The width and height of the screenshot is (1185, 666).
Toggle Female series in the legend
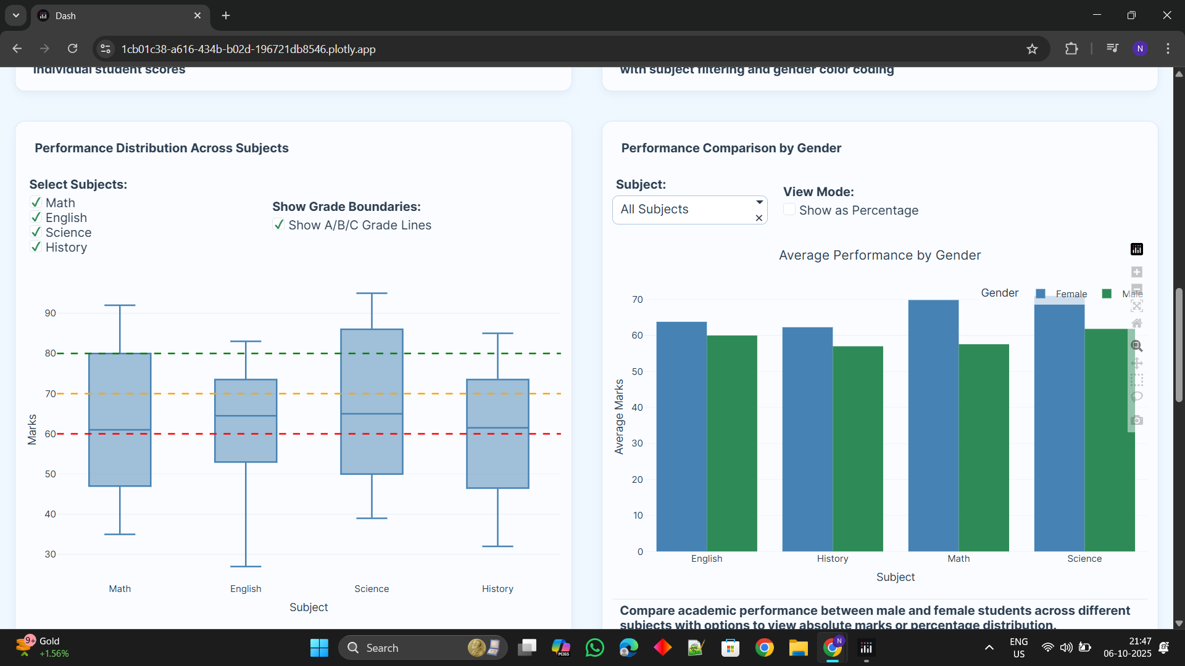[1070, 294]
